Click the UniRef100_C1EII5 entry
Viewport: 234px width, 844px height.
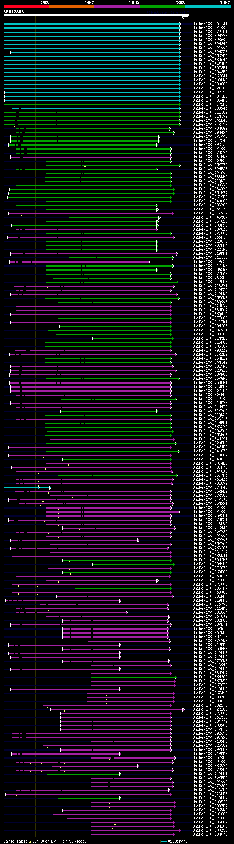210,258
